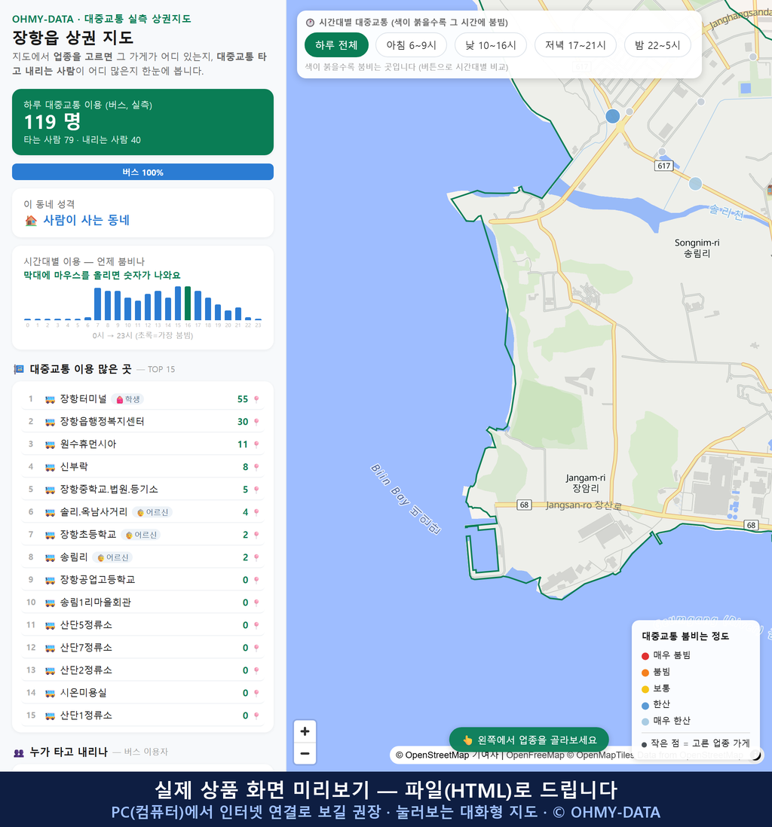Click the bus icon of 장항터미널
The width and height of the screenshot is (772, 827).
51,399
